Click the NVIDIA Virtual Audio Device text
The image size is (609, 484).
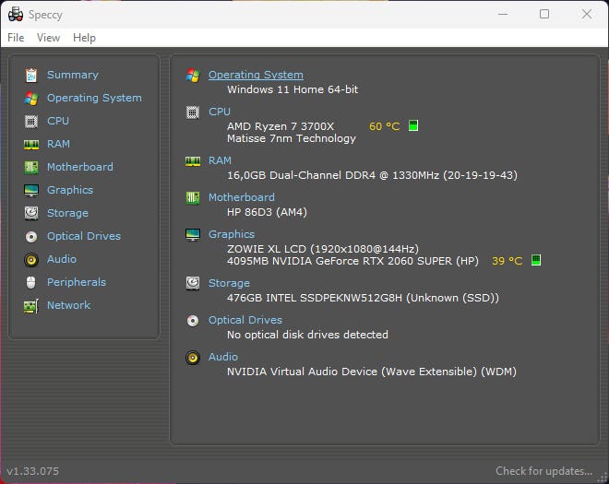tap(372, 372)
